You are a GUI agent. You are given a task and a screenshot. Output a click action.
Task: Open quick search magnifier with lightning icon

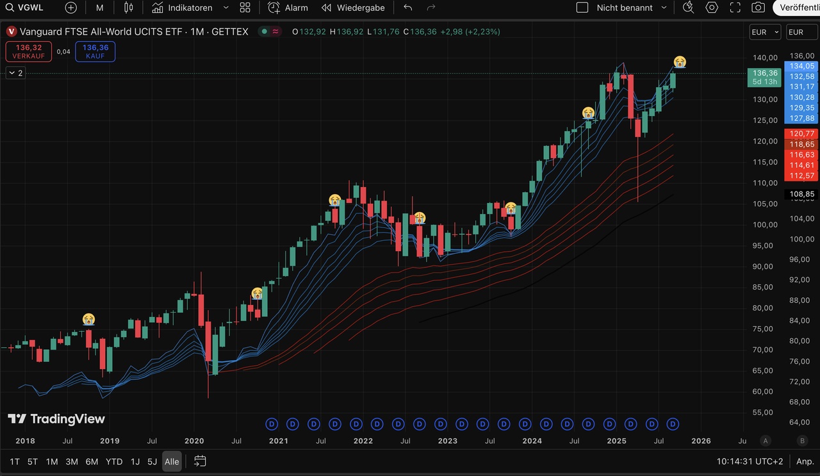[689, 8]
